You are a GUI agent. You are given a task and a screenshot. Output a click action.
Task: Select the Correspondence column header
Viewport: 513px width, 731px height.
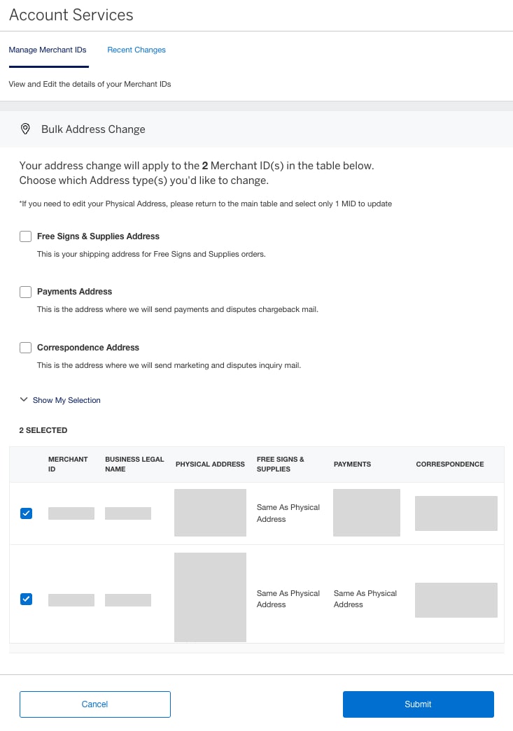pyautogui.click(x=449, y=464)
